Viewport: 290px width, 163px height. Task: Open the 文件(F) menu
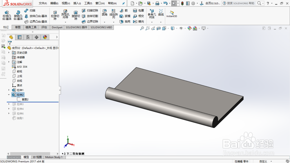tap(43, 3)
